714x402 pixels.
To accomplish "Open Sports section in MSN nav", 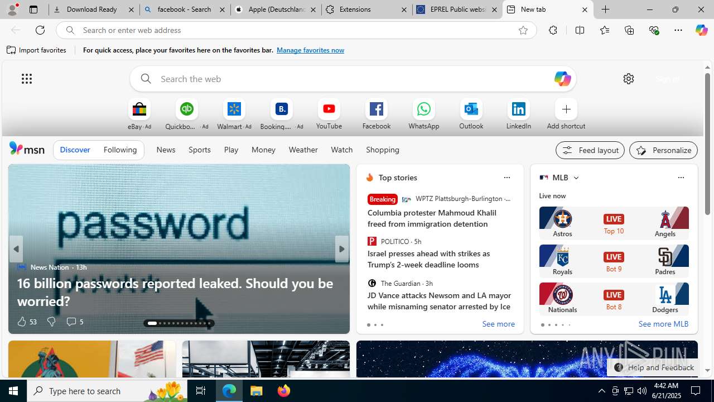I will point(199,150).
